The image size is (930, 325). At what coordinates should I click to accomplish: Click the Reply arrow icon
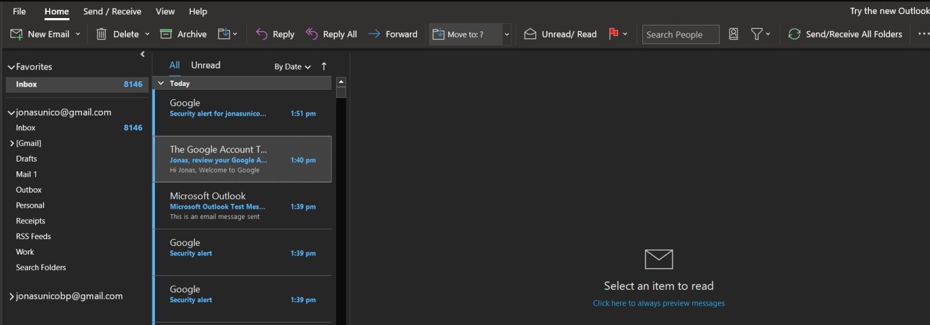click(262, 34)
